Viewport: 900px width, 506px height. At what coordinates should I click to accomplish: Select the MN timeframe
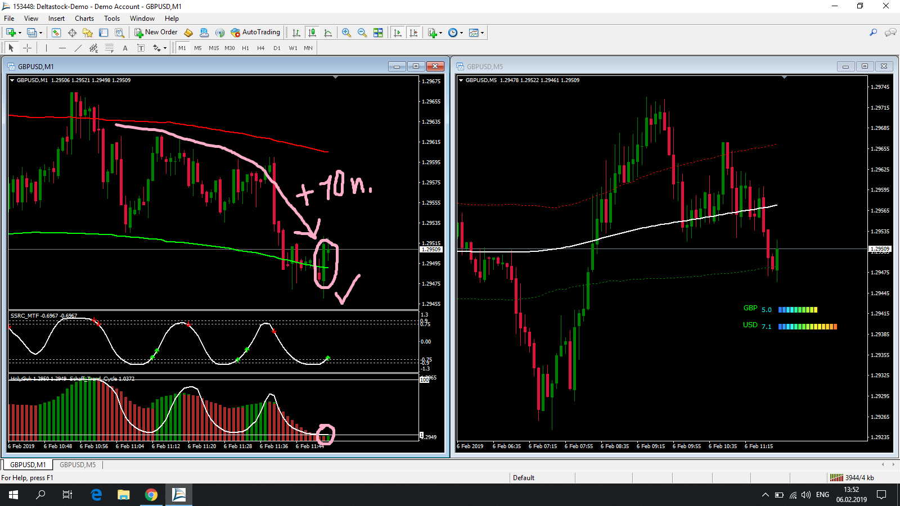tap(308, 48)
